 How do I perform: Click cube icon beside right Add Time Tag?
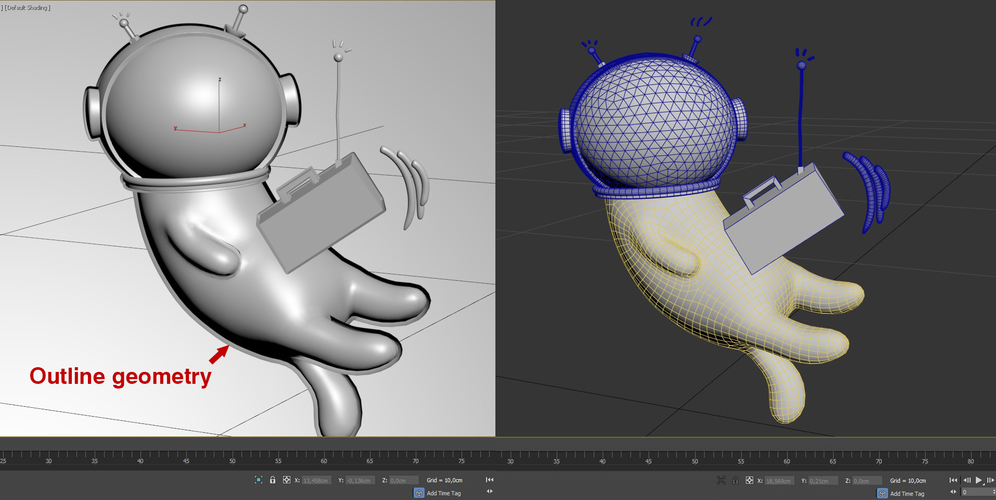(x=882, y=493)
